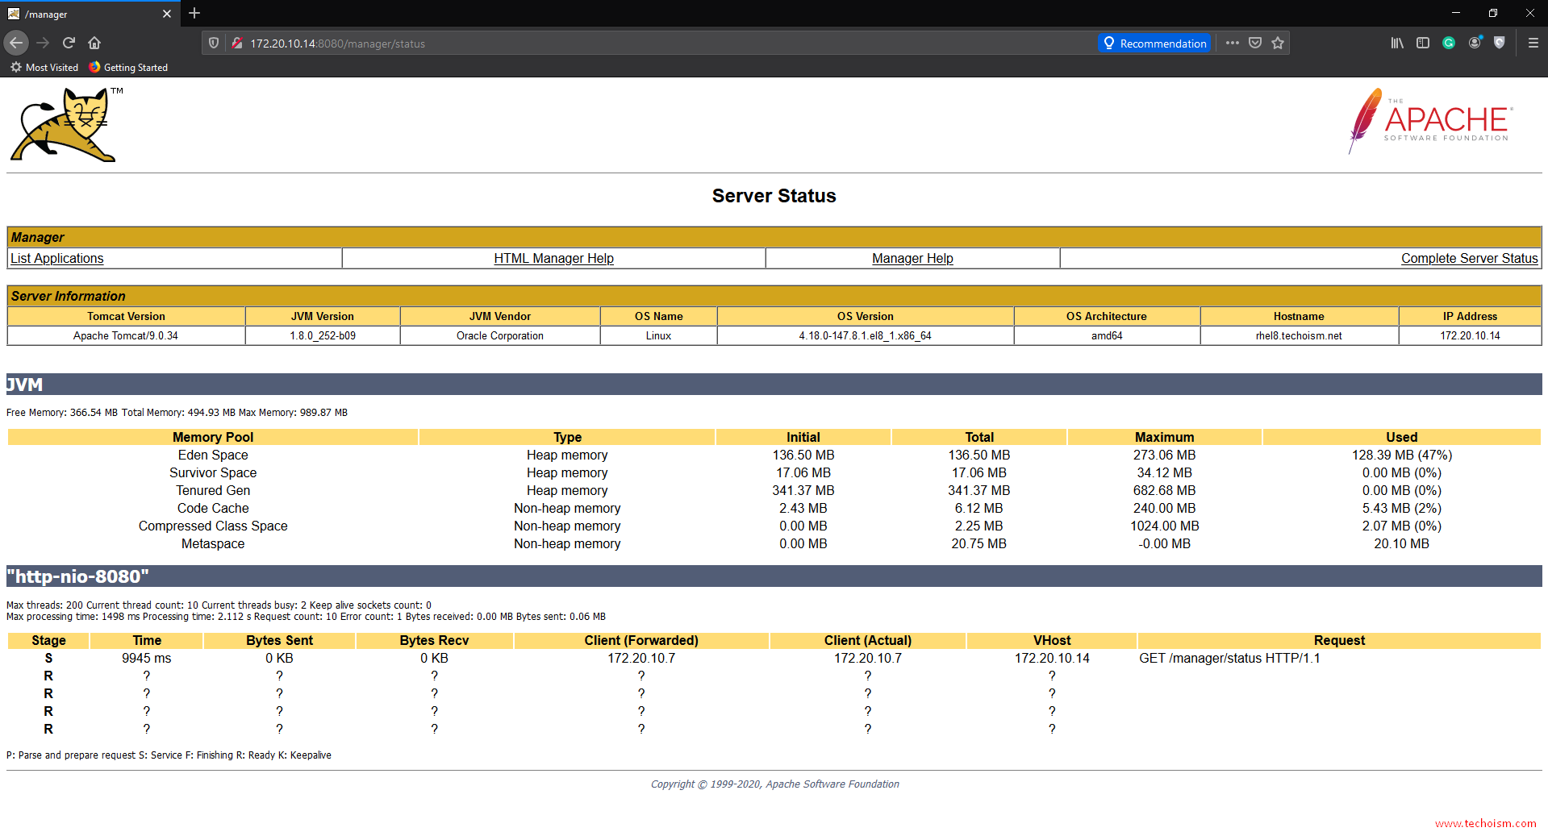This screenshot has width=1548, height=836.
Task: Open the HTML Manager Help link
Action: (x=553, y=258)
